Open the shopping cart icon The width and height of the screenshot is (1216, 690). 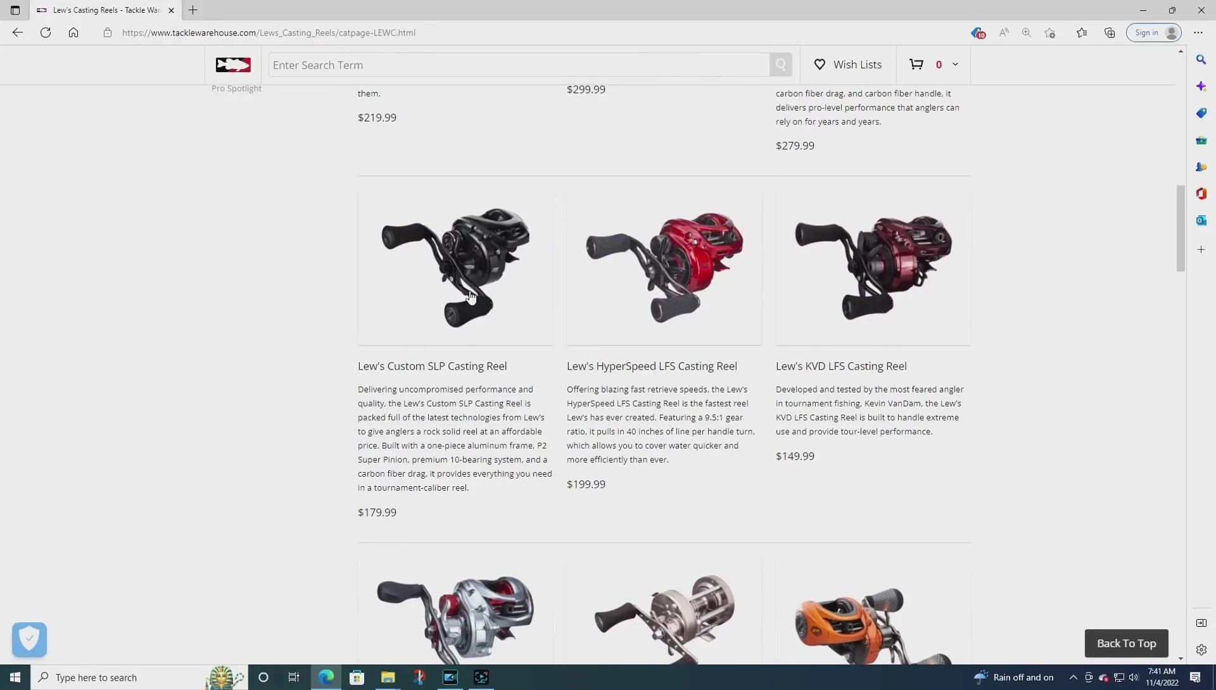[916, 64]
